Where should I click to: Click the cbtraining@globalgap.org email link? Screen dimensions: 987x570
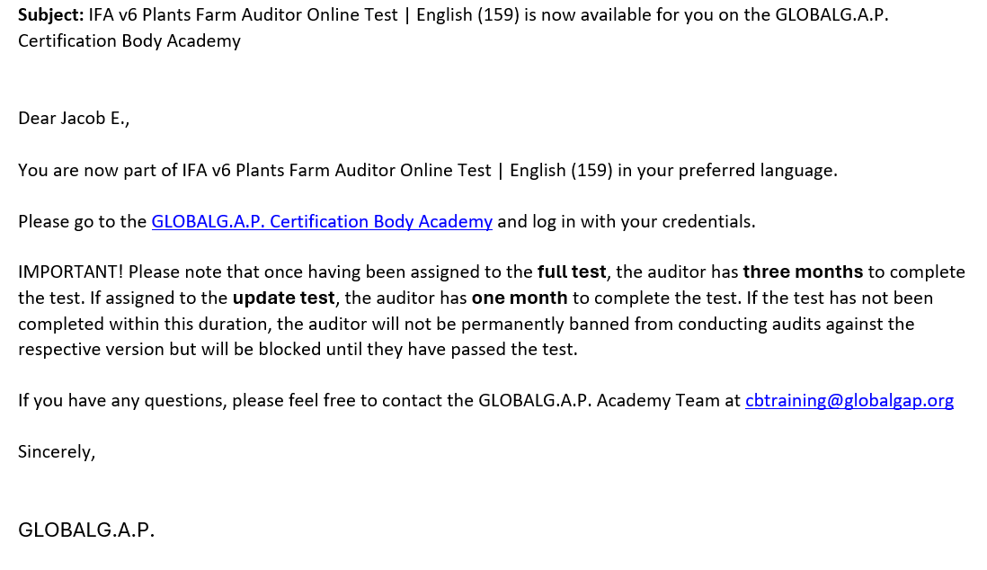click(849, 400)
